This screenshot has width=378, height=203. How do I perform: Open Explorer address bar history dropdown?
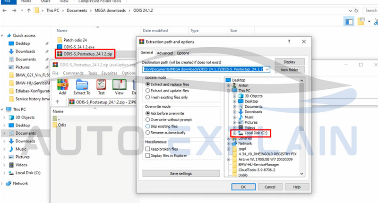click(x=350, y=10)
